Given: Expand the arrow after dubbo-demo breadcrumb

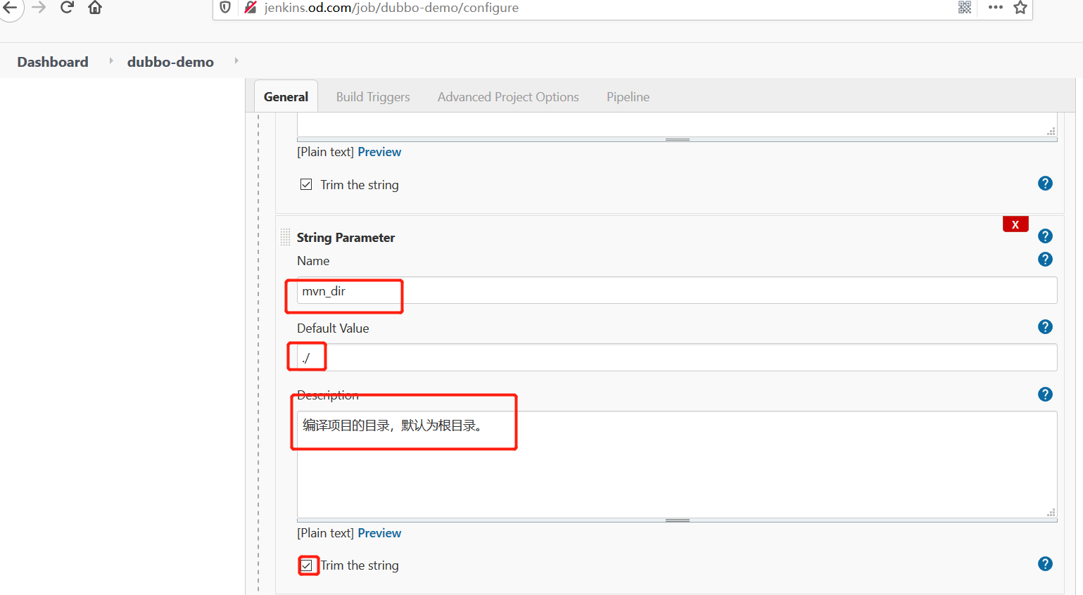Looking at the screenshot, I should tap(236, 61).
